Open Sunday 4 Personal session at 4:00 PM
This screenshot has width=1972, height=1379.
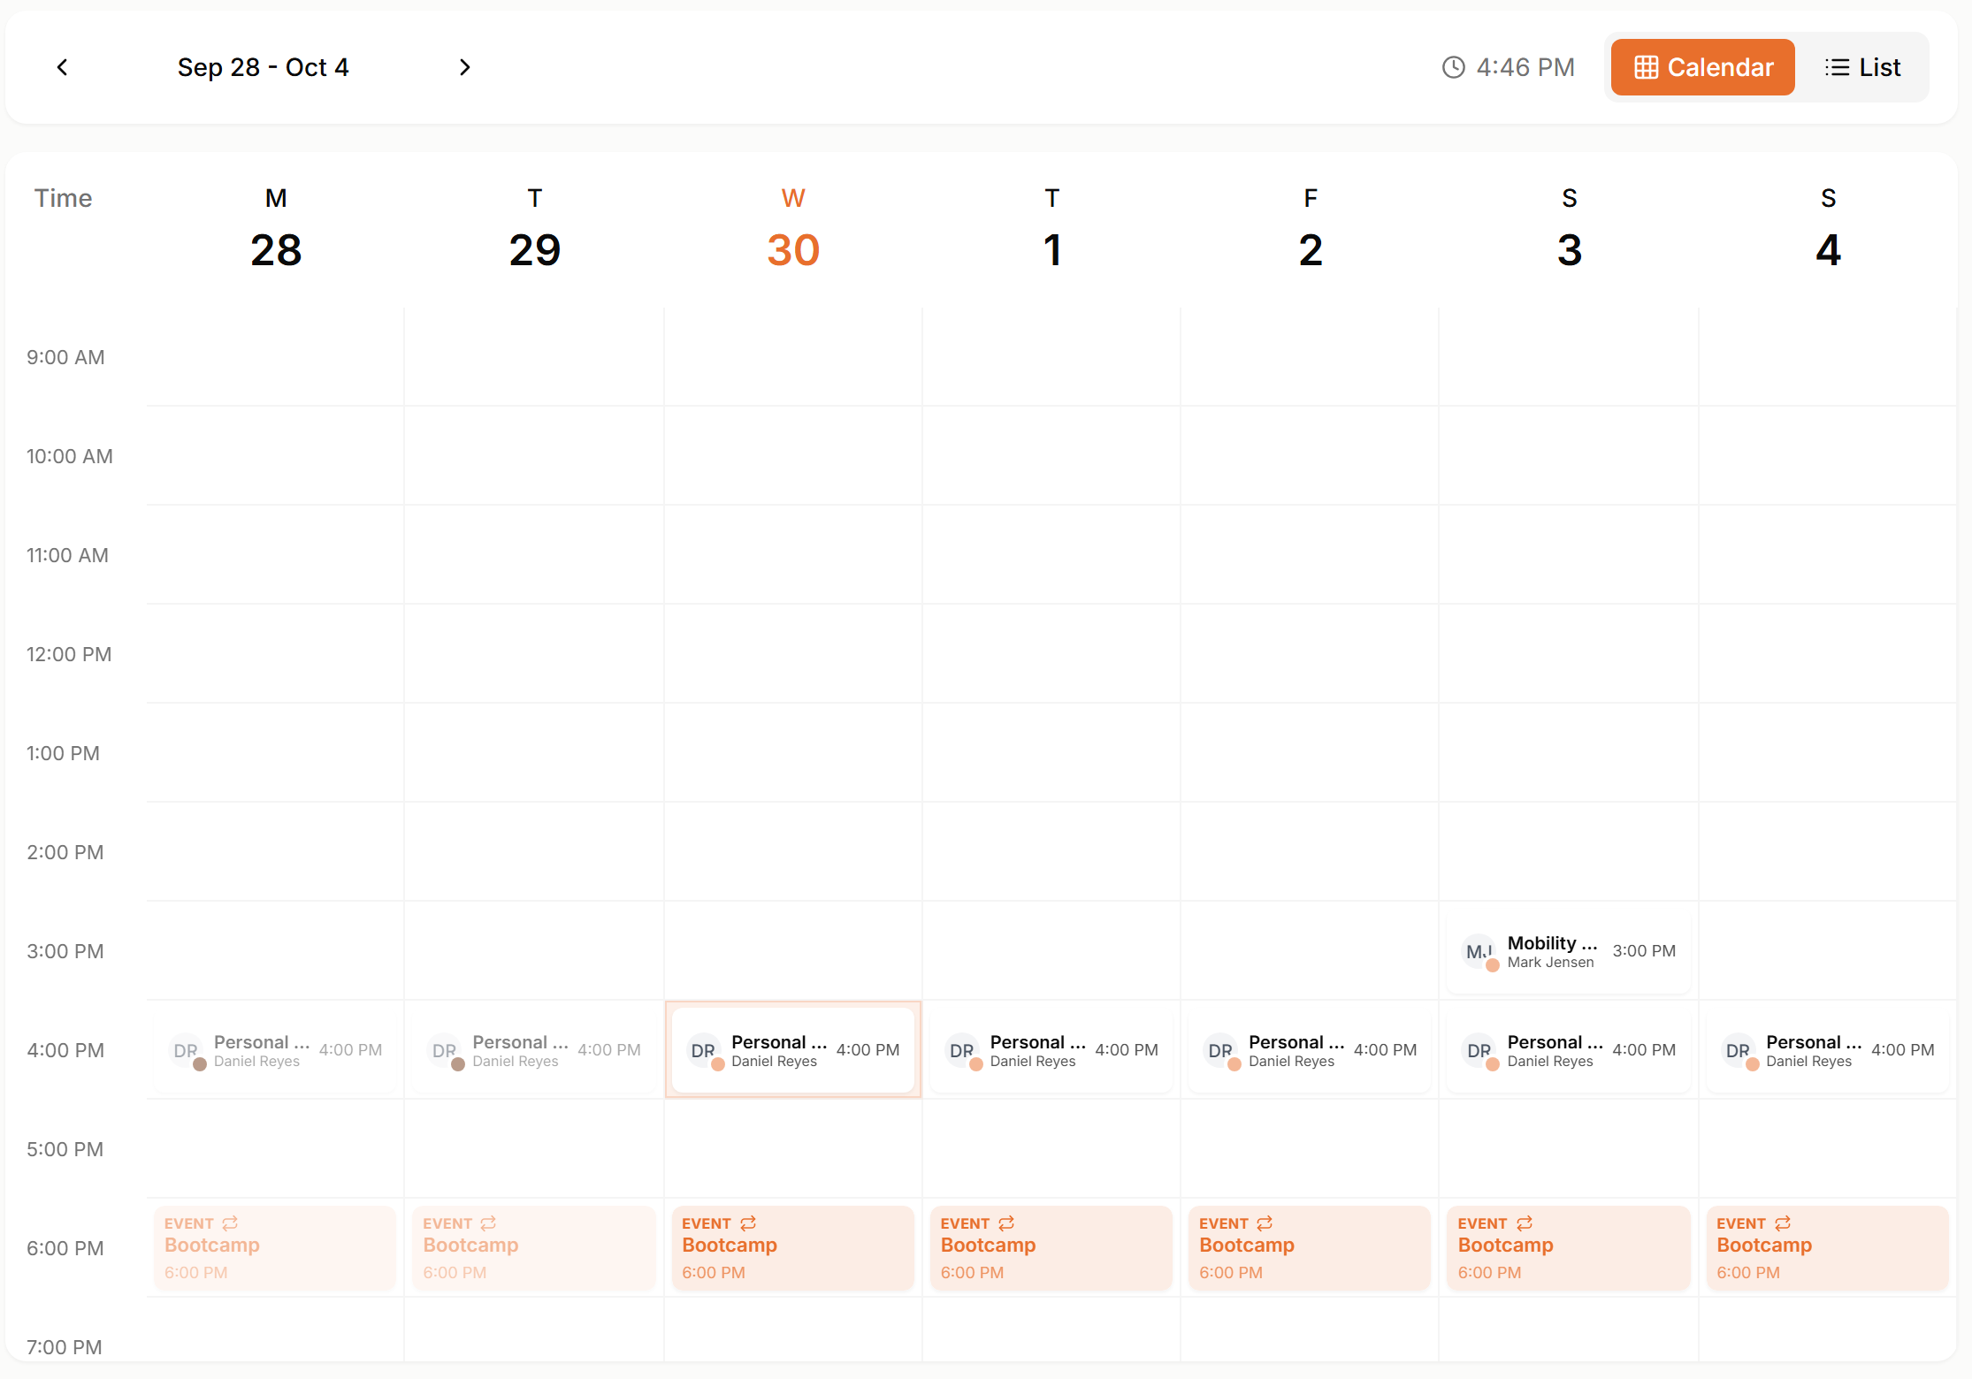coord(1829,1050)
